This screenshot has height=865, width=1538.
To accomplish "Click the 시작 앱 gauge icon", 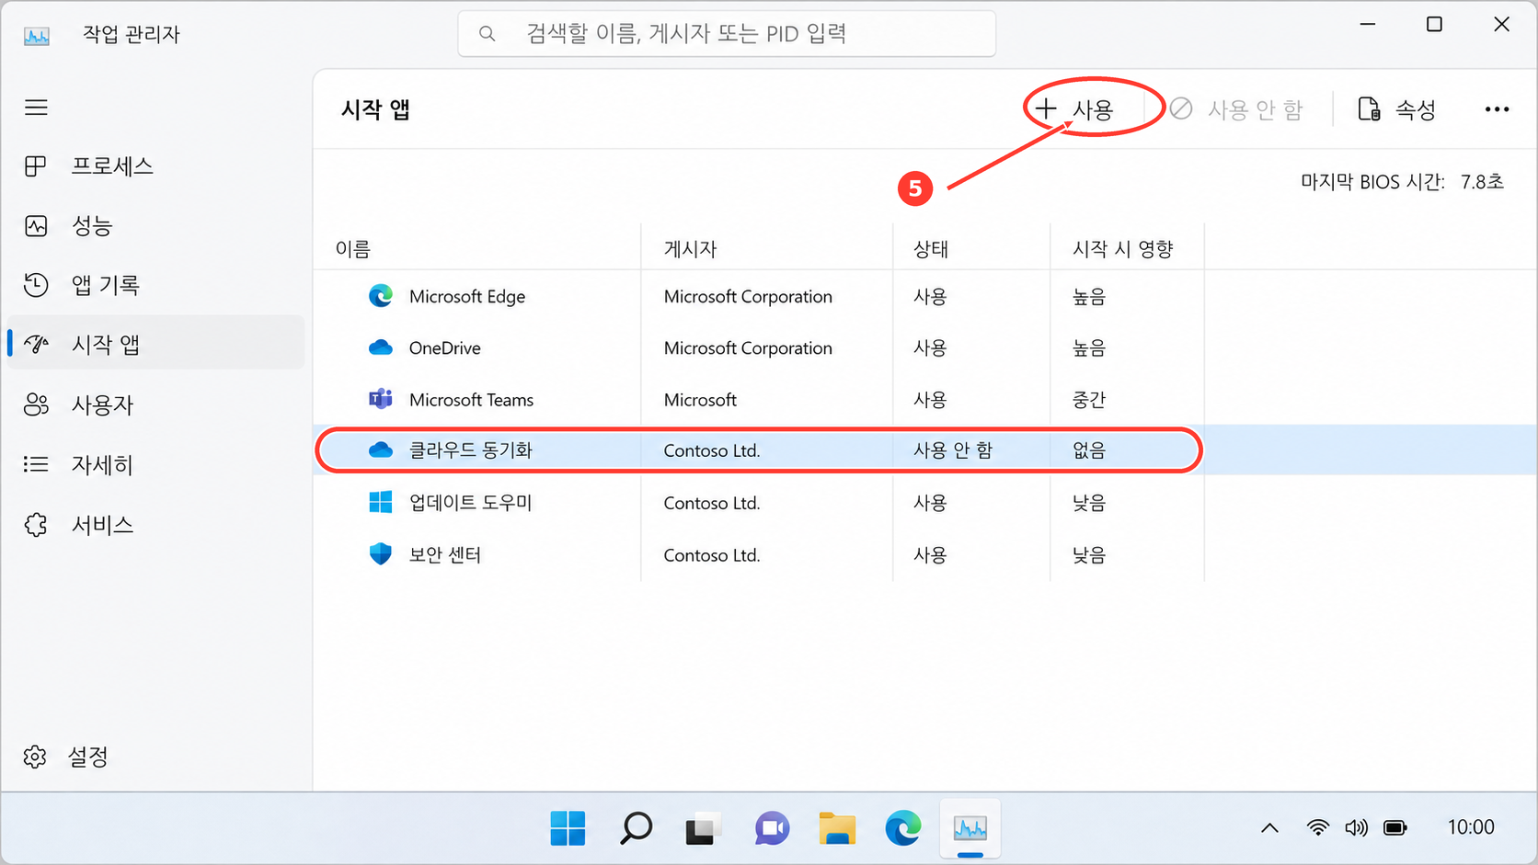I will click(36, 344).
